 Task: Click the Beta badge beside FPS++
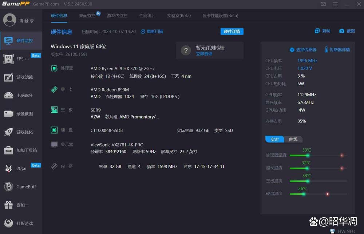(x=36, y=55)
